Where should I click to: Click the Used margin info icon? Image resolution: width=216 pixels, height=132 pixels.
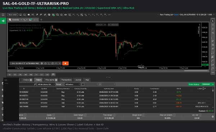point(85,115)
